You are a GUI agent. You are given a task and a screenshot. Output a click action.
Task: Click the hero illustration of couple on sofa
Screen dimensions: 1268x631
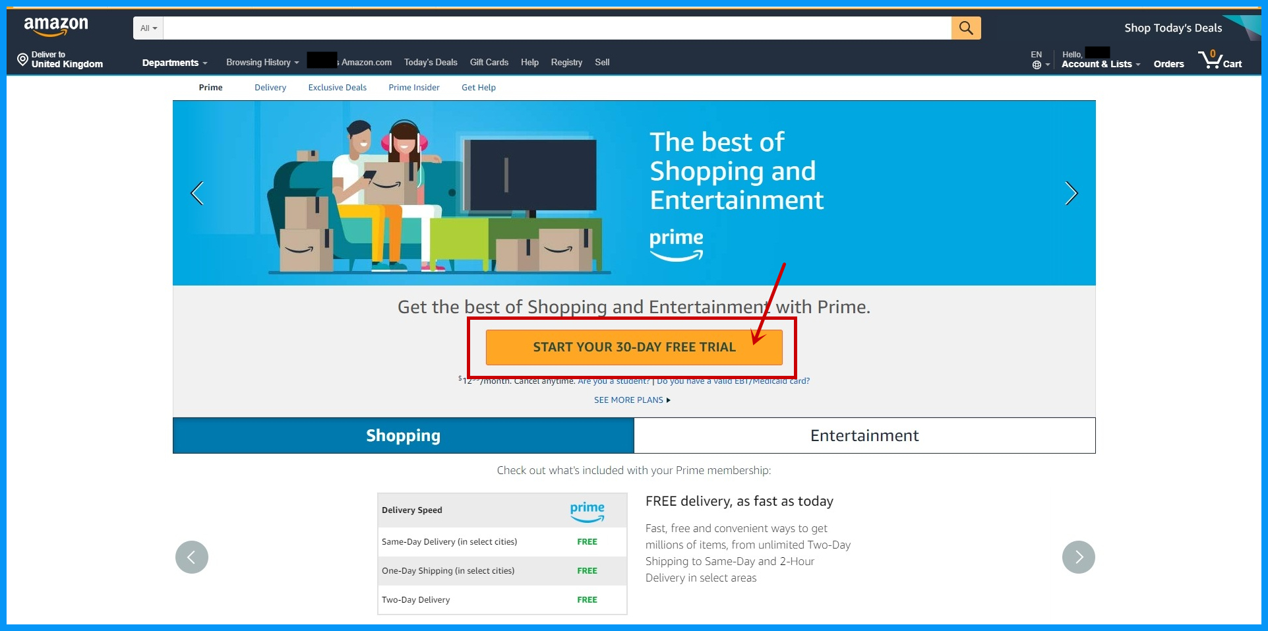438,196
